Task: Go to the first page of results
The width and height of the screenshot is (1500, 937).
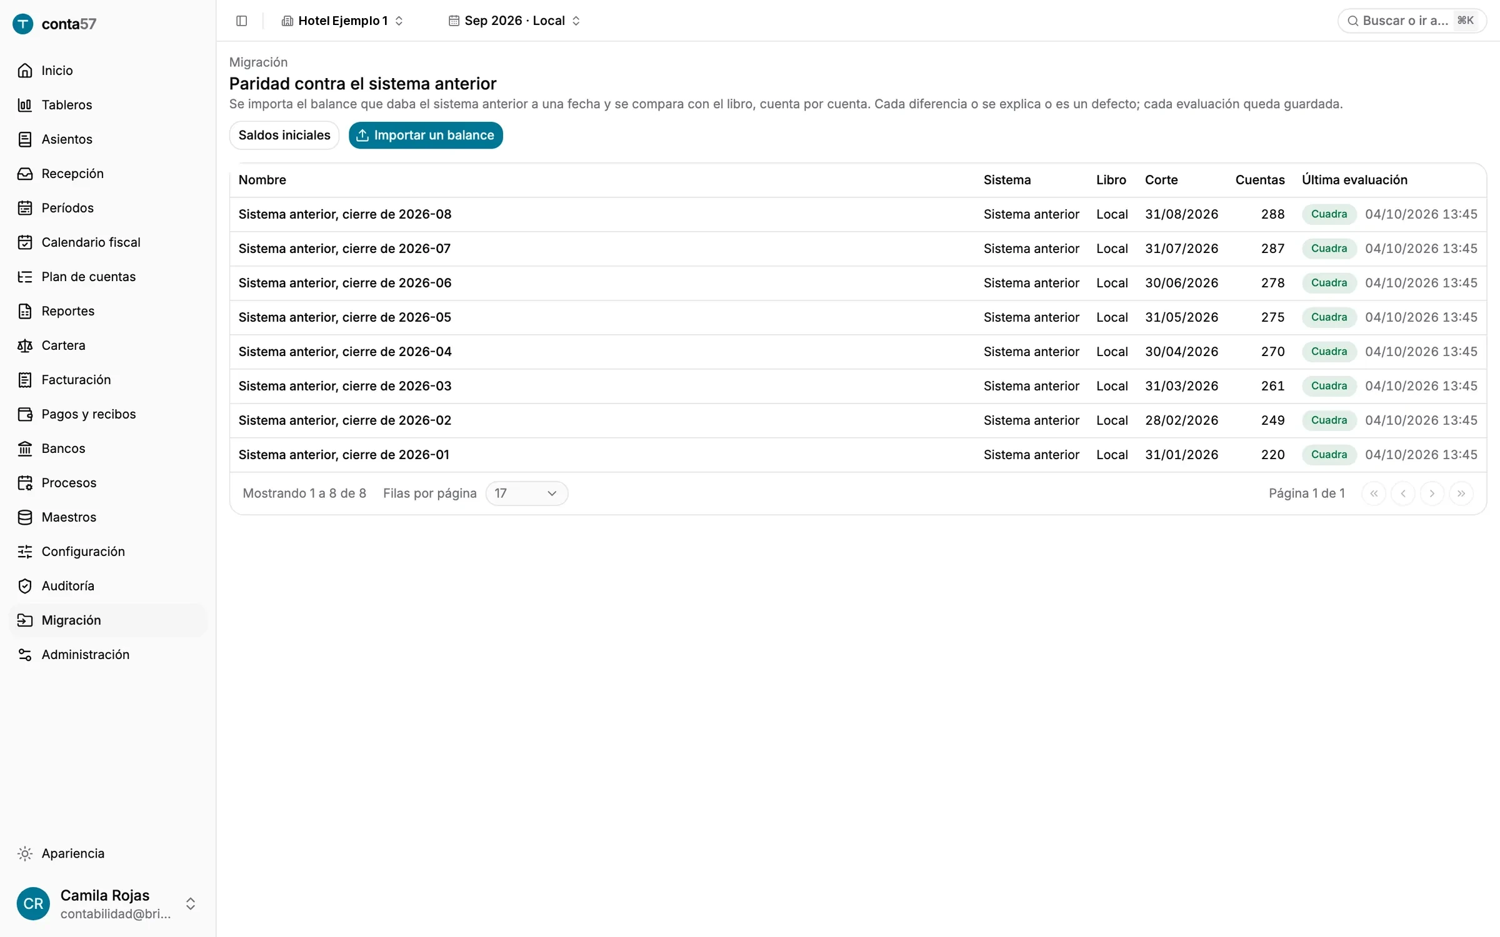Action: click(1374, 493)
